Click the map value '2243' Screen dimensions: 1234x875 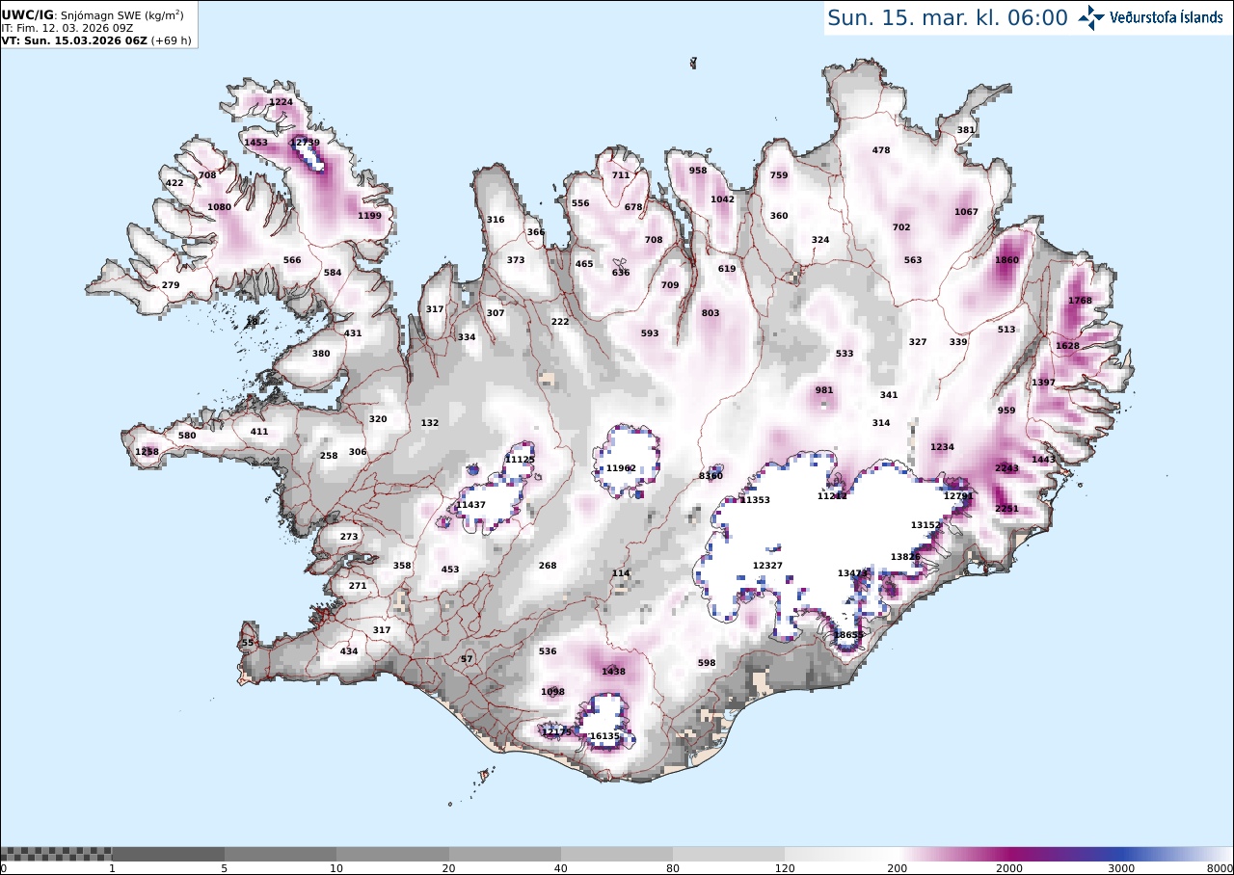1006,468
